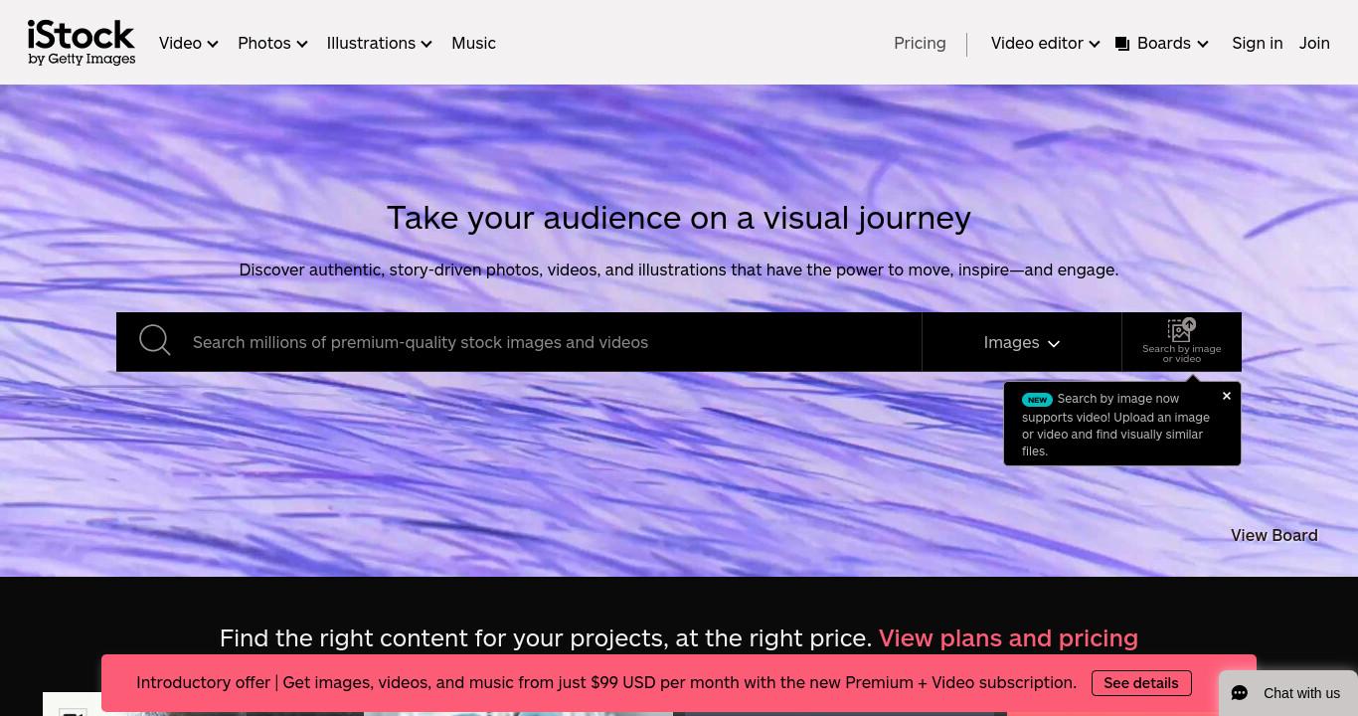Open the Music page
The height and width of the screenshot is (716, 1358).
click(x=473, y=43)
